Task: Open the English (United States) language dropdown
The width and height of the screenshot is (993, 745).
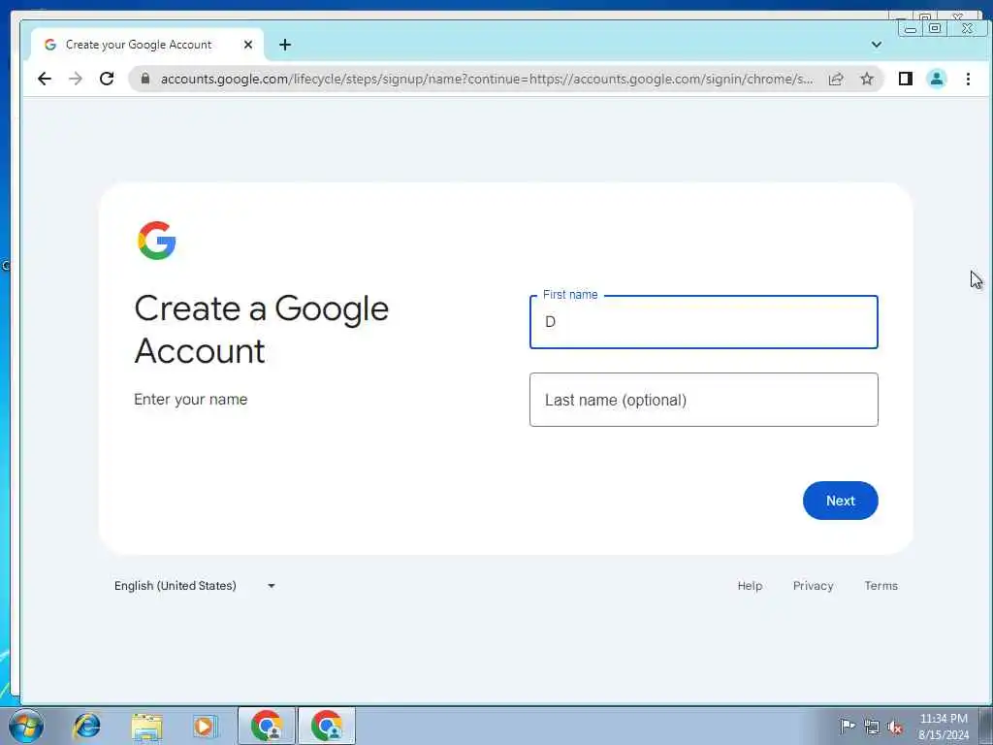Action: pyautogui.click(x=194, y=586)
